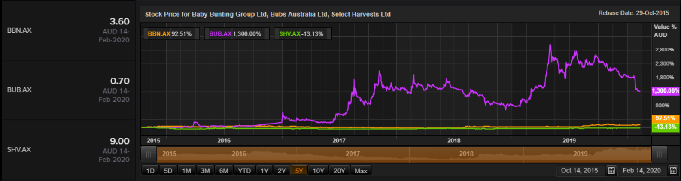Click the 92.51% orange value marker

click(x=666, y=118)
